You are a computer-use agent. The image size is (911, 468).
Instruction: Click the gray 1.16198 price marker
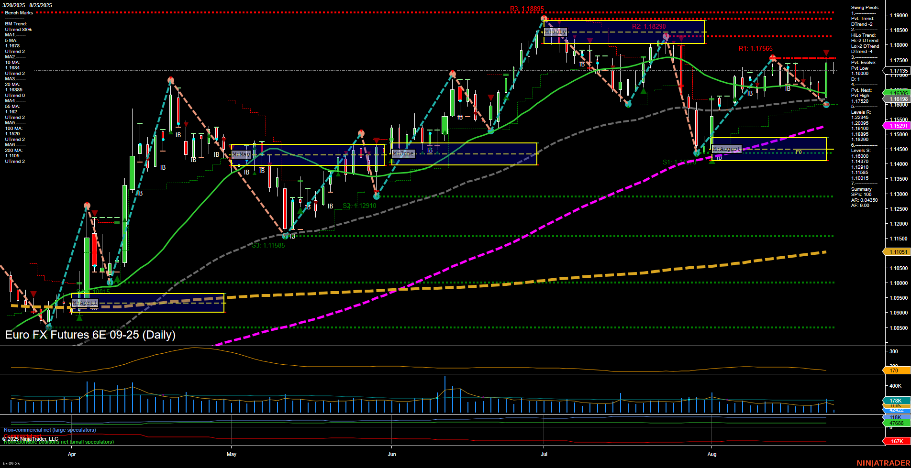[x=897, y=99]
